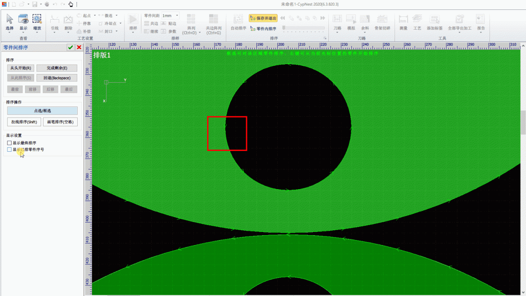Expand the 冷却点 cooling point dropdown arrow
This screenshot has height=296, width=526.
click(120, 23)
